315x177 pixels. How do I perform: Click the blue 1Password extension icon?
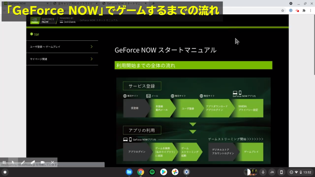coord(291,10)
